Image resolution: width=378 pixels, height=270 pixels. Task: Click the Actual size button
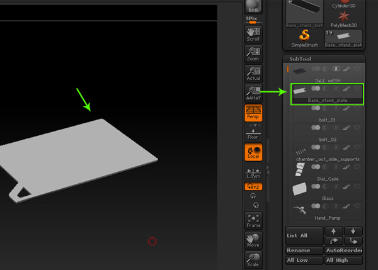click(253, 73)
